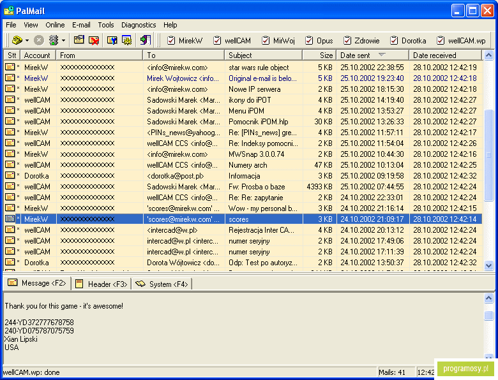
Task: Click envelope icon of 'Informacja' row
Action: 10,175
